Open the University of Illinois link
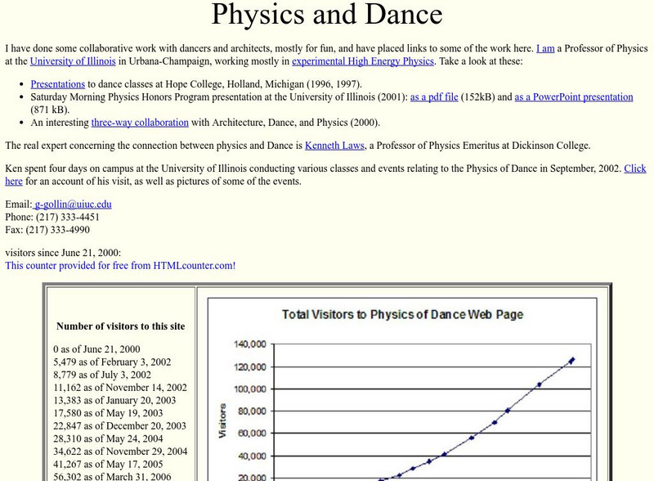This screenshot has height=481, width=654. [x=73, y=61]
